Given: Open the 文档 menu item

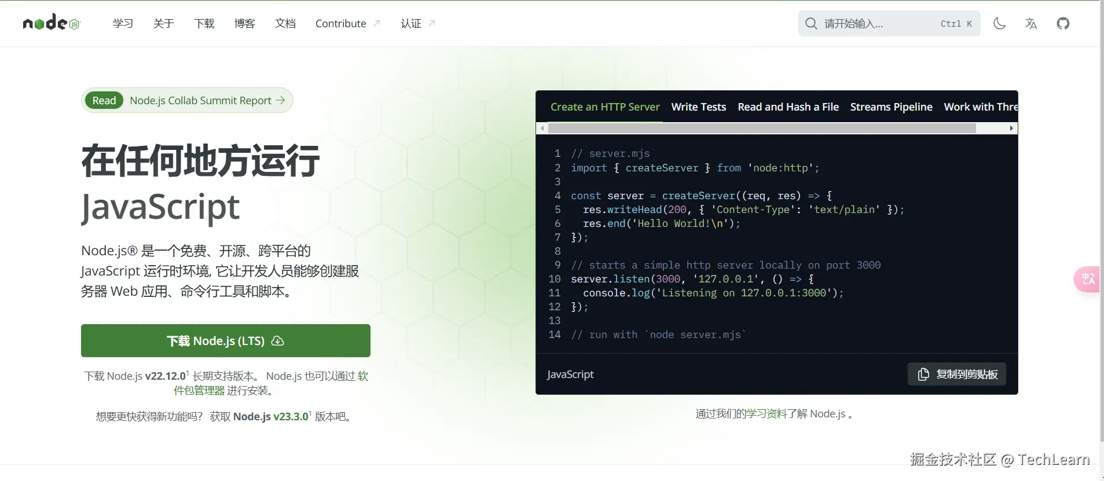Looking at the screenshot, I should (285, 24).
